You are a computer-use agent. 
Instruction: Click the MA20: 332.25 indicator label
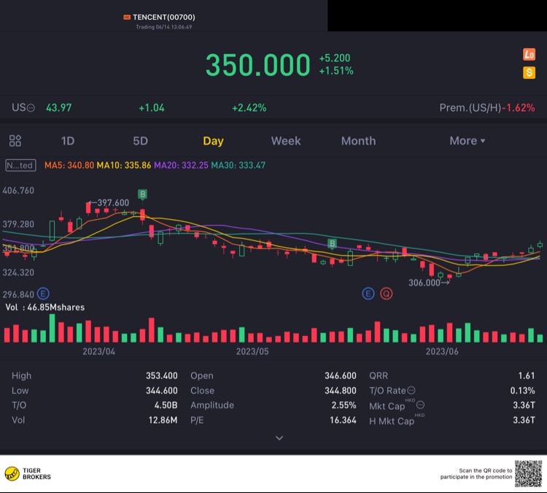pyautogui.click(x=181, y=165)
